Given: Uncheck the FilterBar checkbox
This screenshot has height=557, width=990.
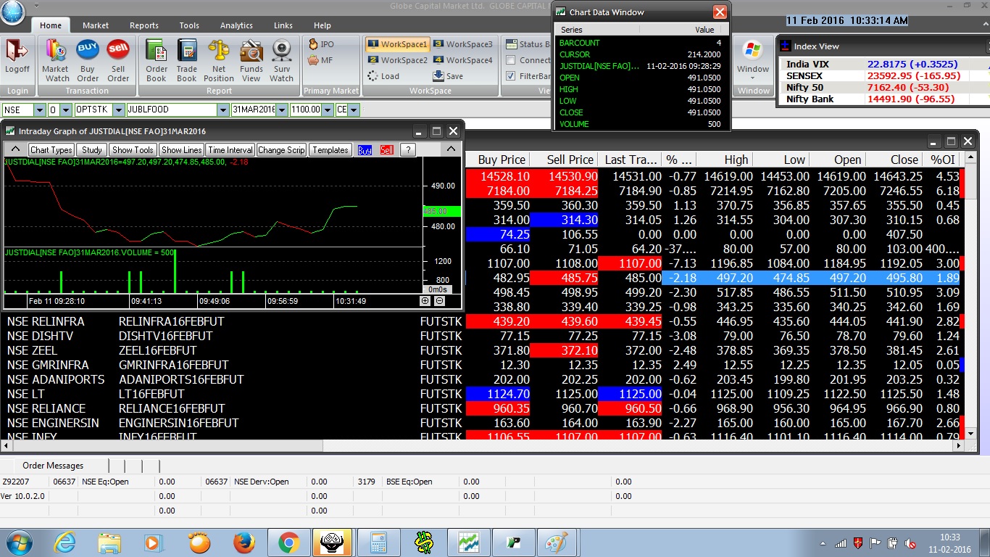Looking at the screenshot, I should (x=511, y=76).
